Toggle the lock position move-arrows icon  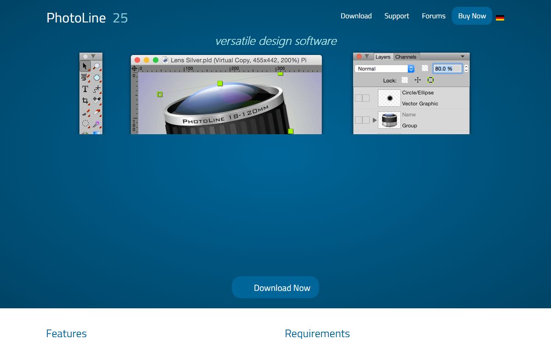pyautogui.click(x=417, y=80)
